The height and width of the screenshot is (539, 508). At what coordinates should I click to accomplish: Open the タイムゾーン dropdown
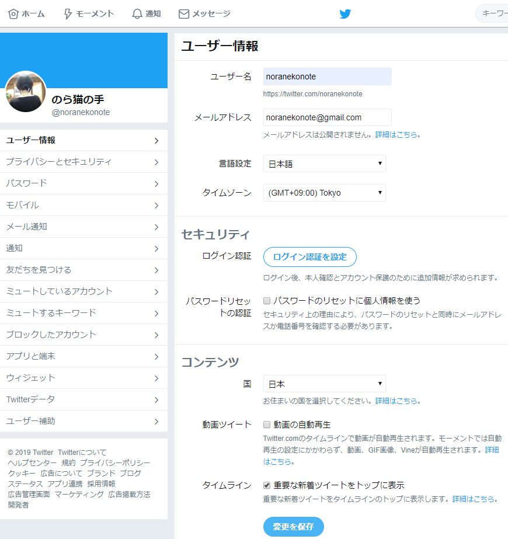[x=325, y=193]
